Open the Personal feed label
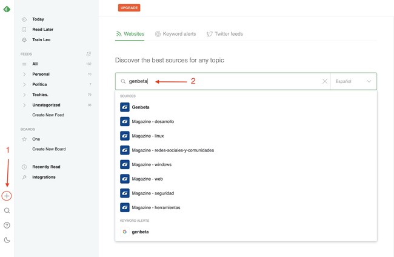Image resolution: width=394 pixels, height=257 pixels. (41, 75)
